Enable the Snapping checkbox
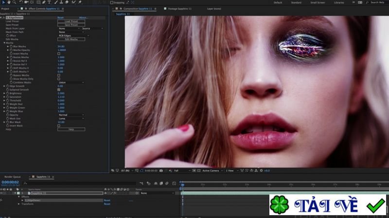Viewport: 389px width, 218px height. [x=111, y=2]
